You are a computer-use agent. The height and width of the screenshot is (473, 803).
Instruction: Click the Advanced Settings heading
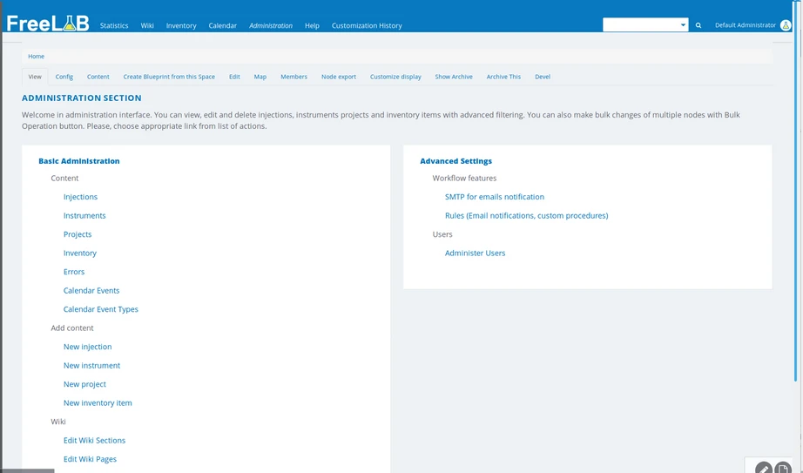click(455, 161)
